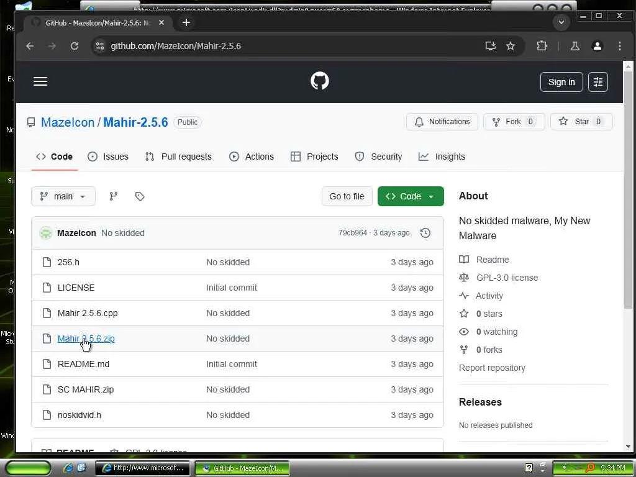Click Report repository link
The height and width of the screenshot is (477, 636).
pos(492,368)
